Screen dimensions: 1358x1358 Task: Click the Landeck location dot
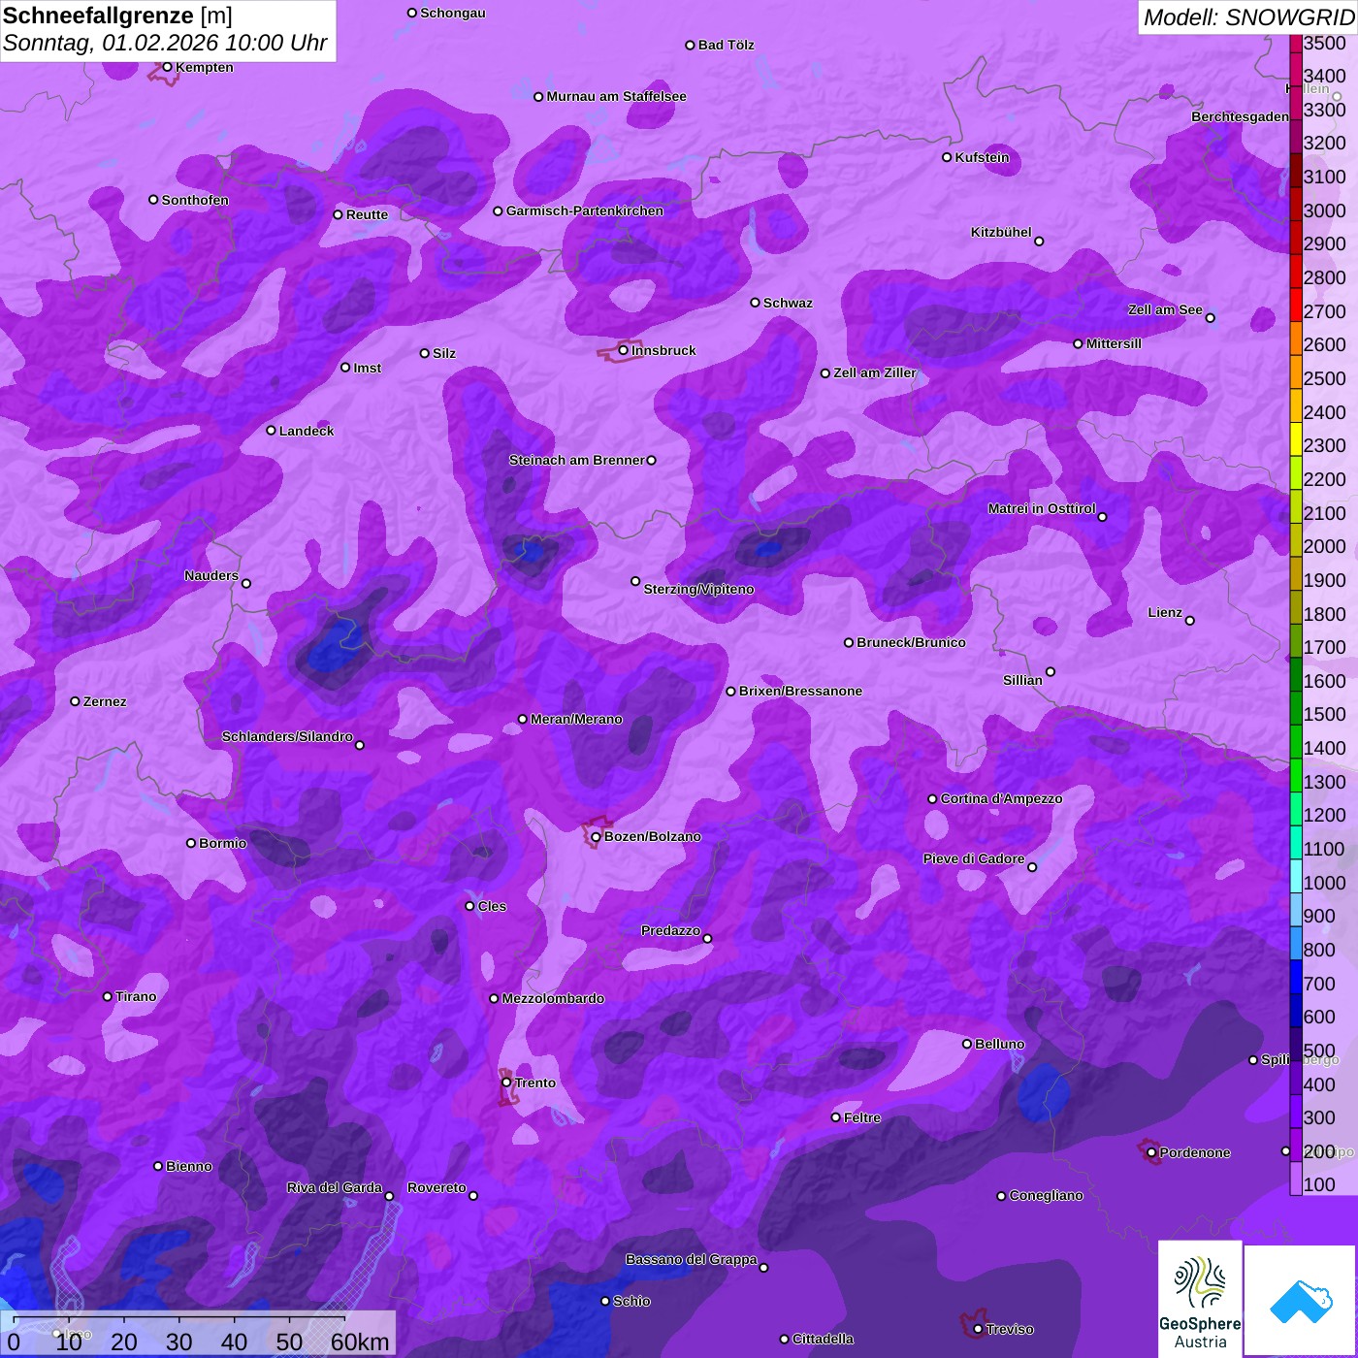271,431
